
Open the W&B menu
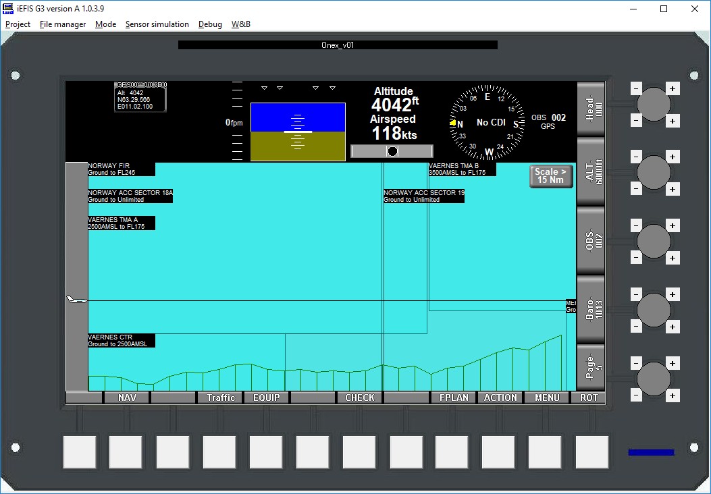pyautogui.click(x=240, y=24)
